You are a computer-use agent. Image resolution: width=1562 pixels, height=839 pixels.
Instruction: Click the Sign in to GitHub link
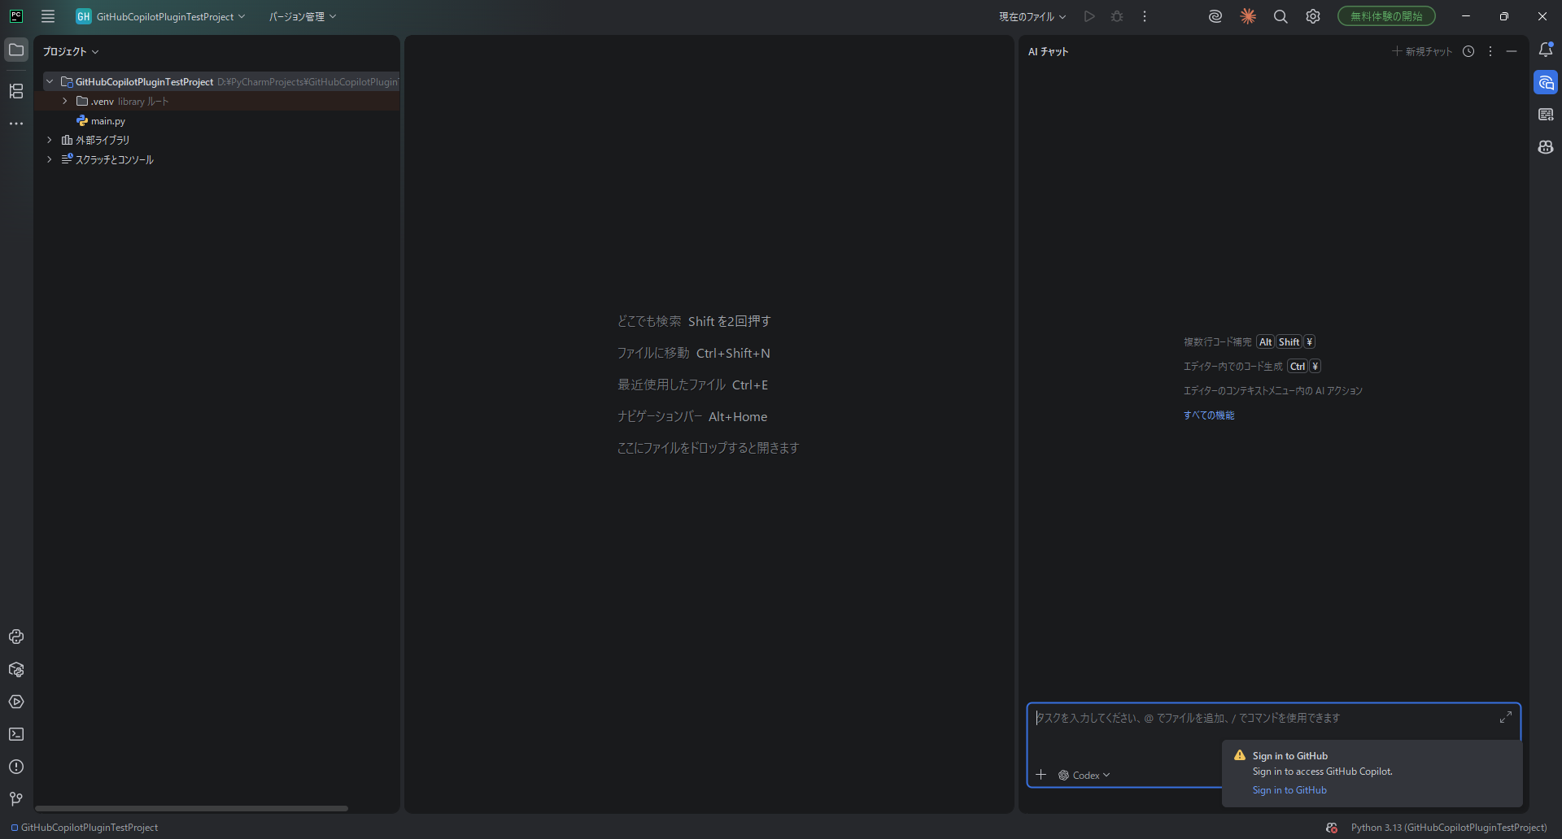tap(1289, 790)
